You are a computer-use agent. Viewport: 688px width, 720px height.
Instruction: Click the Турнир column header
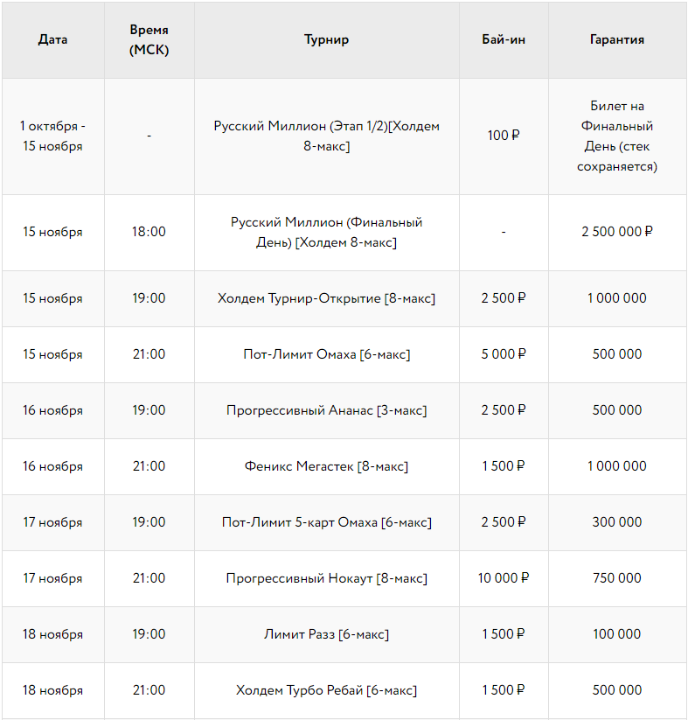point(326,39)
